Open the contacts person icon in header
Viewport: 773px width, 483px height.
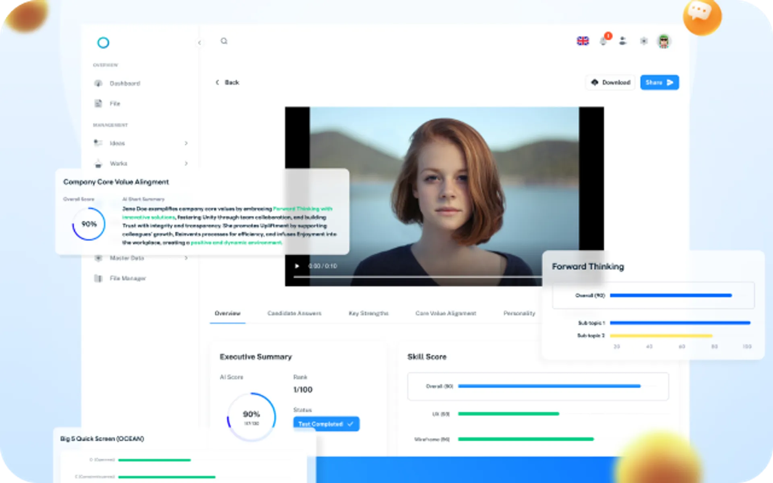click(623, 41)
